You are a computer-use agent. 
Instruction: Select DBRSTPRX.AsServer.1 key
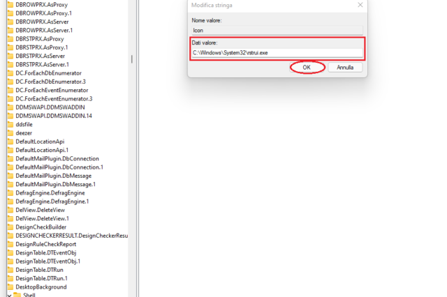[x=42, y=64]
